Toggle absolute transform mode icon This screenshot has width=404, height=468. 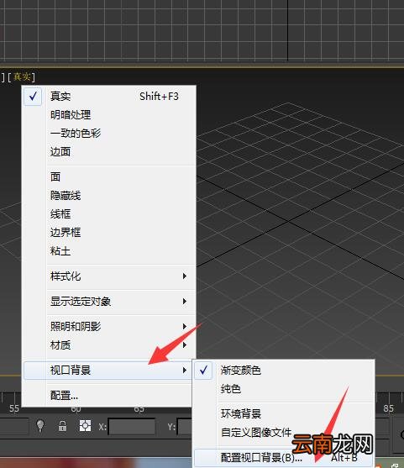pos(85,426)
